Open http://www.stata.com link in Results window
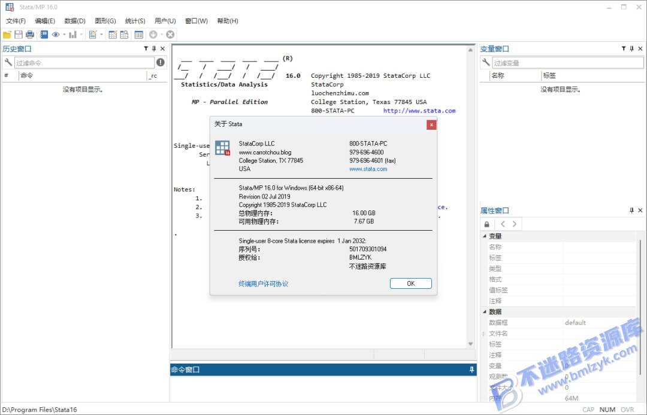Screen dimensions: 647x415 point(419,111)
